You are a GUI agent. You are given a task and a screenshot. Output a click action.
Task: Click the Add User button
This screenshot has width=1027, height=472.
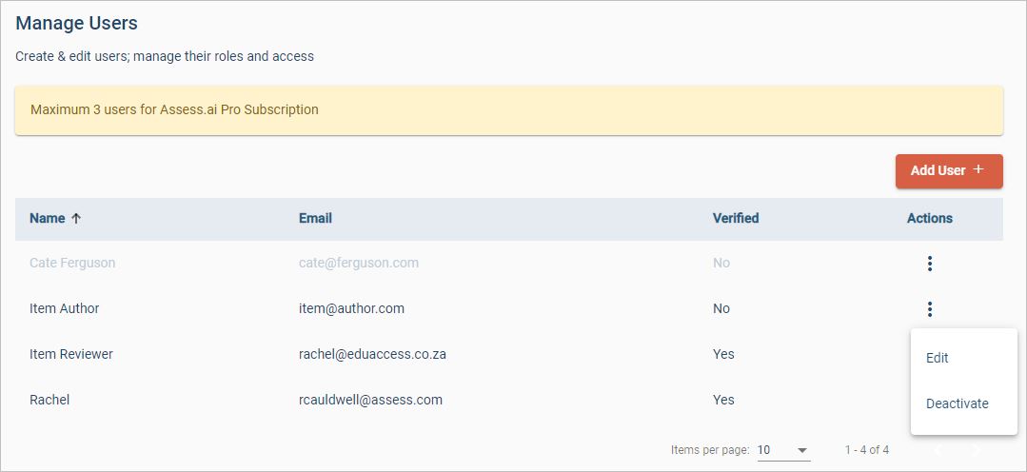(x=948, y=170)
